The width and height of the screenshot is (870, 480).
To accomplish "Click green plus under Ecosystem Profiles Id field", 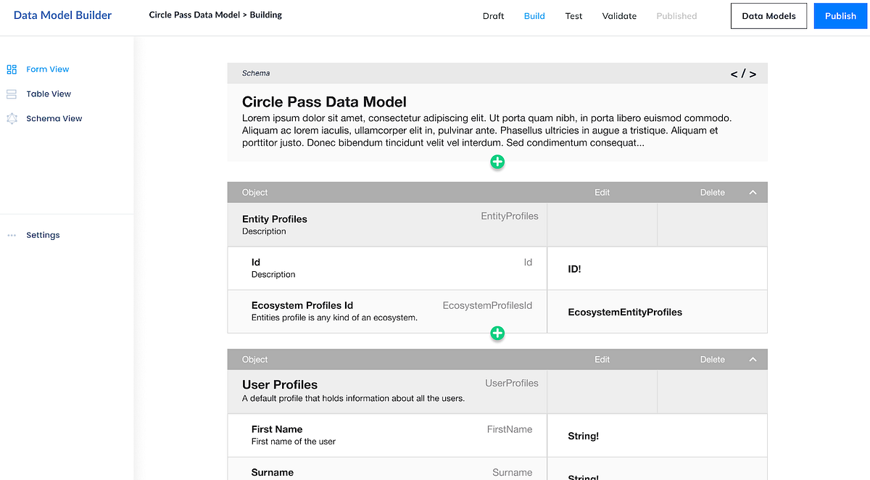I will 497,333.
